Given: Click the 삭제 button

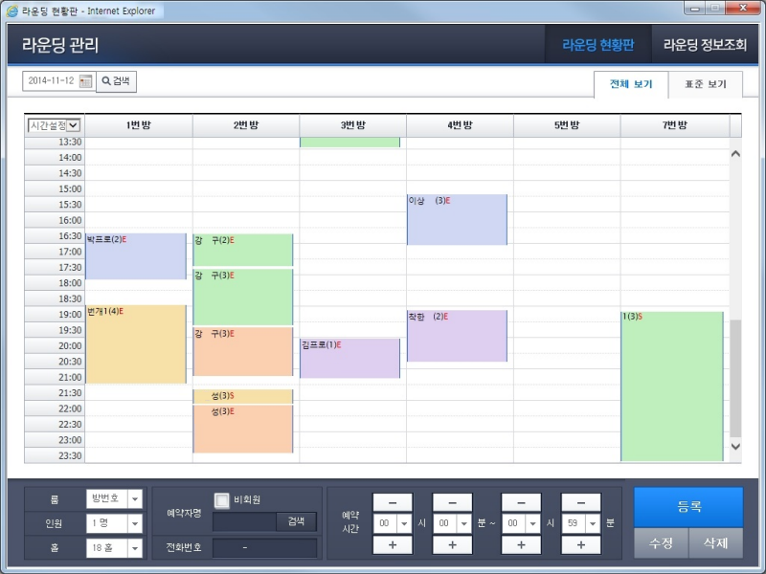Looking at the screenshot, I should [x=715, y=542].
